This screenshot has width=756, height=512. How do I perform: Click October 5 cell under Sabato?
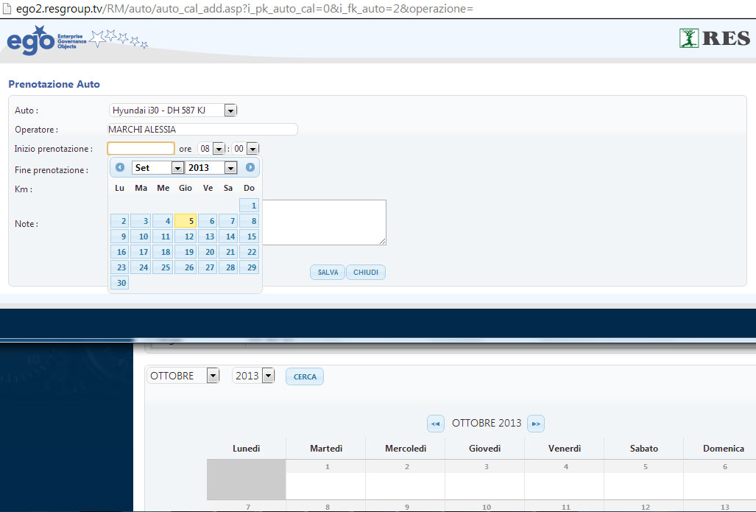point(643,480)
